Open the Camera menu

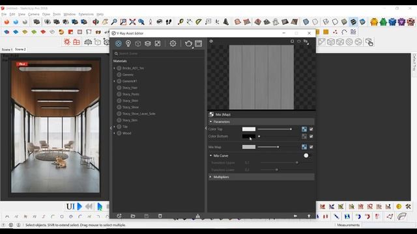pyautogui.click(x=33, y=14)
